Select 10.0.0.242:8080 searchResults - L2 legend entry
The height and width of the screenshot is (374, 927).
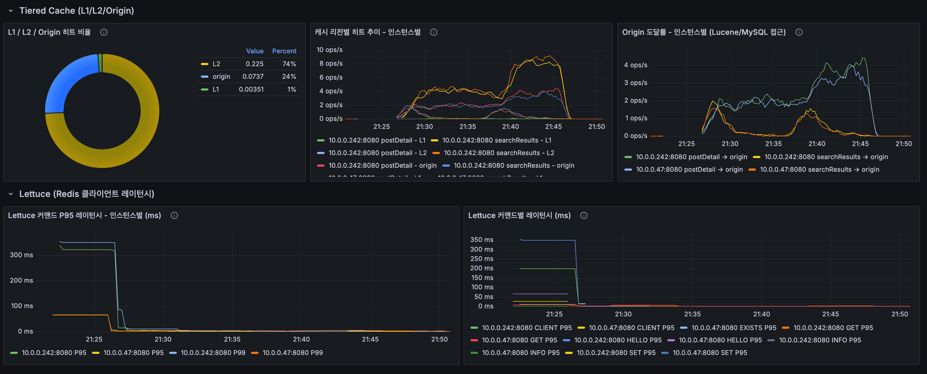[x=499, y=153]
